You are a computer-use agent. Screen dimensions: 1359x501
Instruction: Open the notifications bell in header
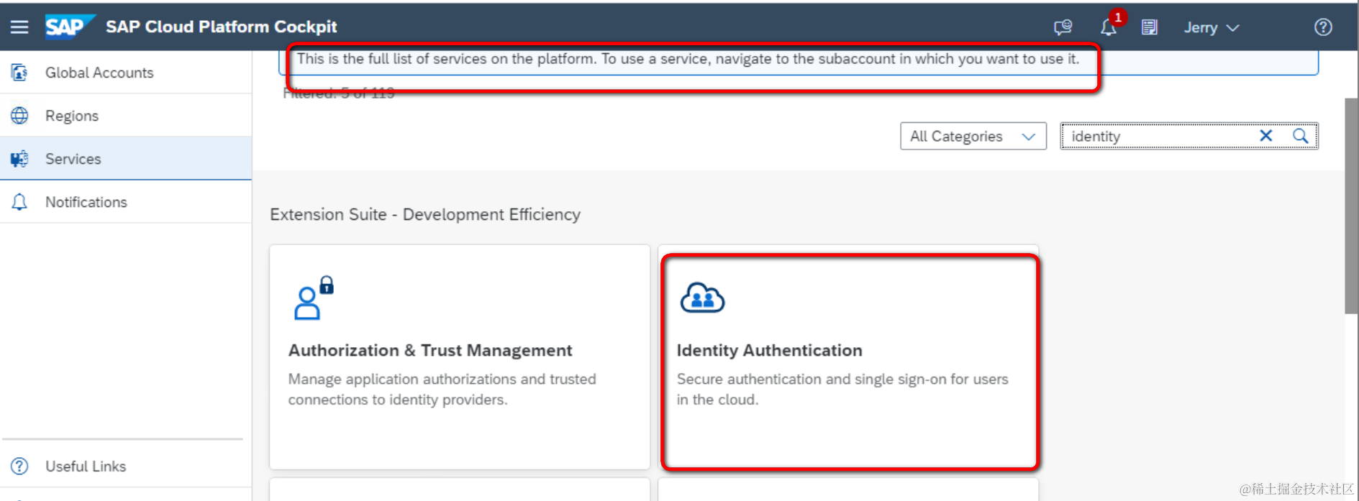[x=1109, y=27]
